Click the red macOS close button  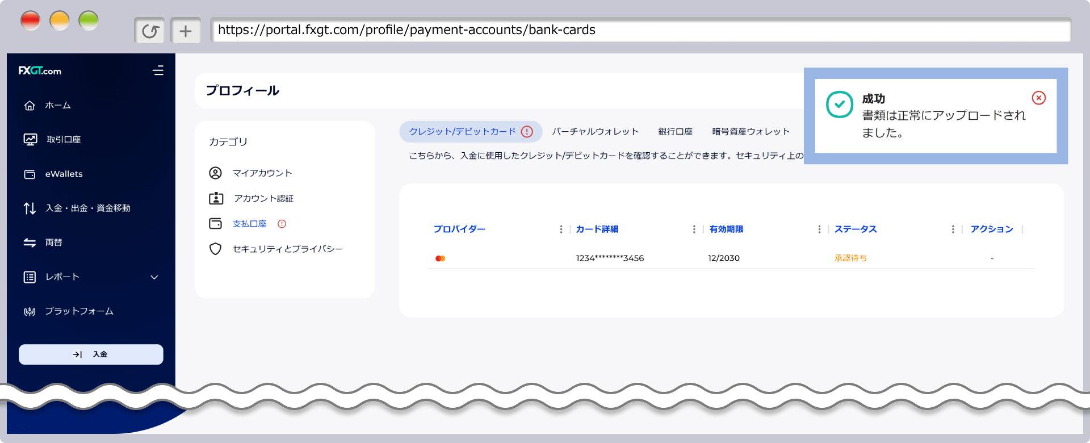click(x=30, y=21)
